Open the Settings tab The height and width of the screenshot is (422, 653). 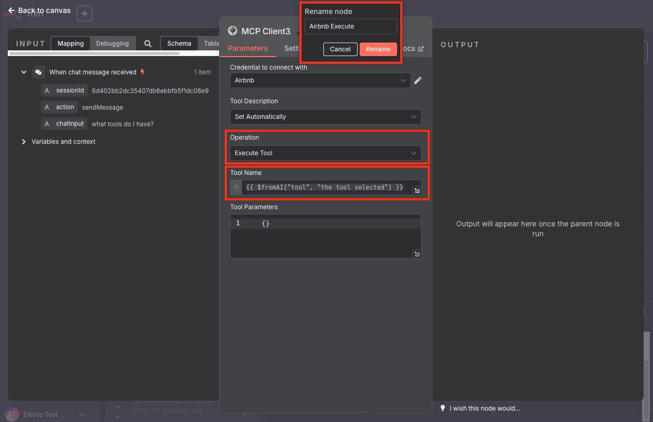[x=292, y=48]
